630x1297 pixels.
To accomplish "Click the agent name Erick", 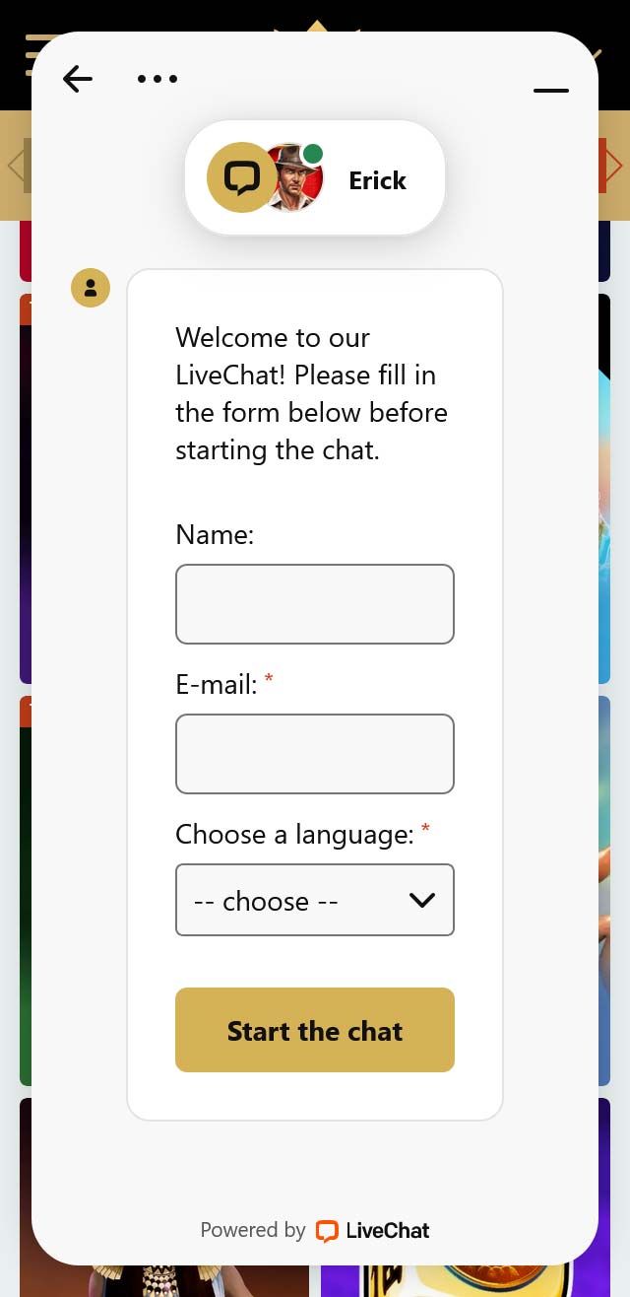I will tap(377, 180).
